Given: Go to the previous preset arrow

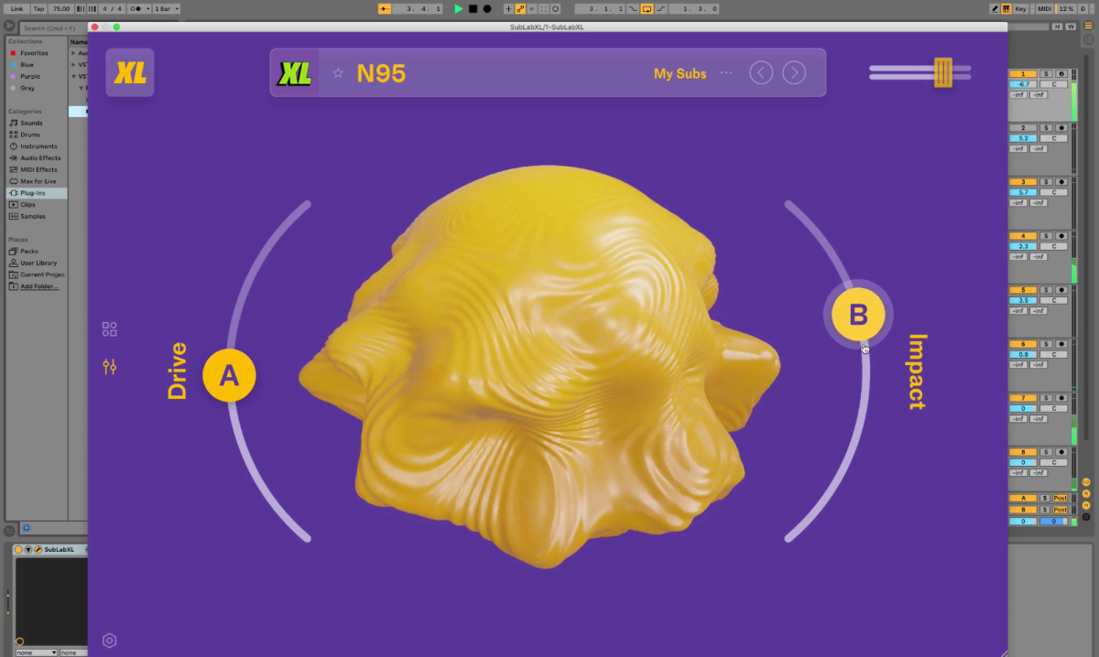Looking at the screenshot, I should coord(761,72).
